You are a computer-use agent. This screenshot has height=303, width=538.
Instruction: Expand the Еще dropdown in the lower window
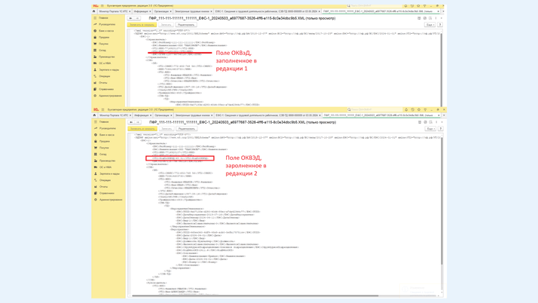point(430,129)
